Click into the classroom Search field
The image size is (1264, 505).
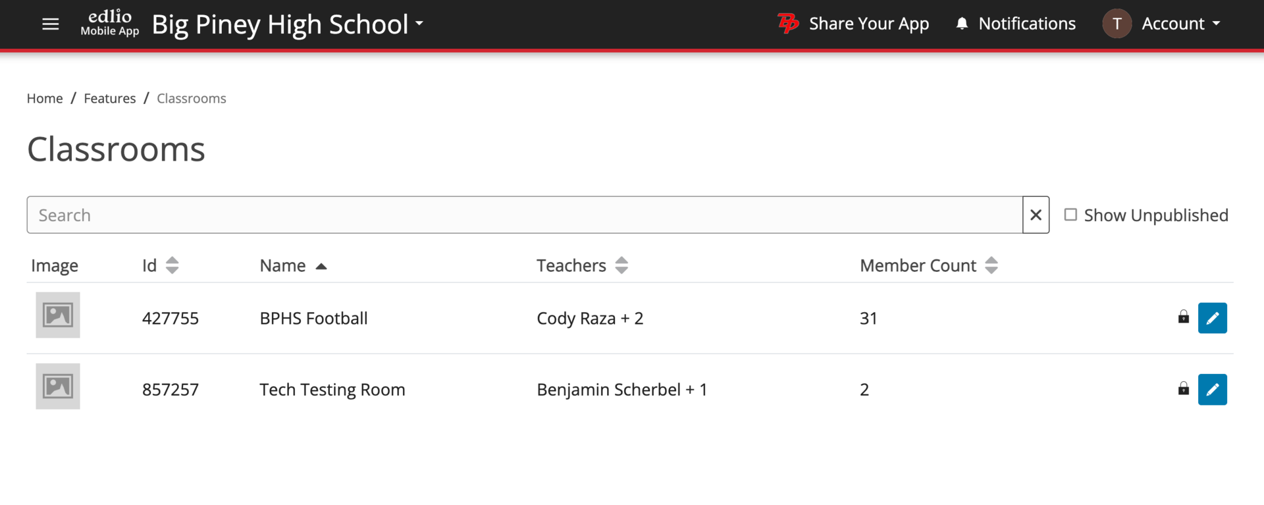524,215
